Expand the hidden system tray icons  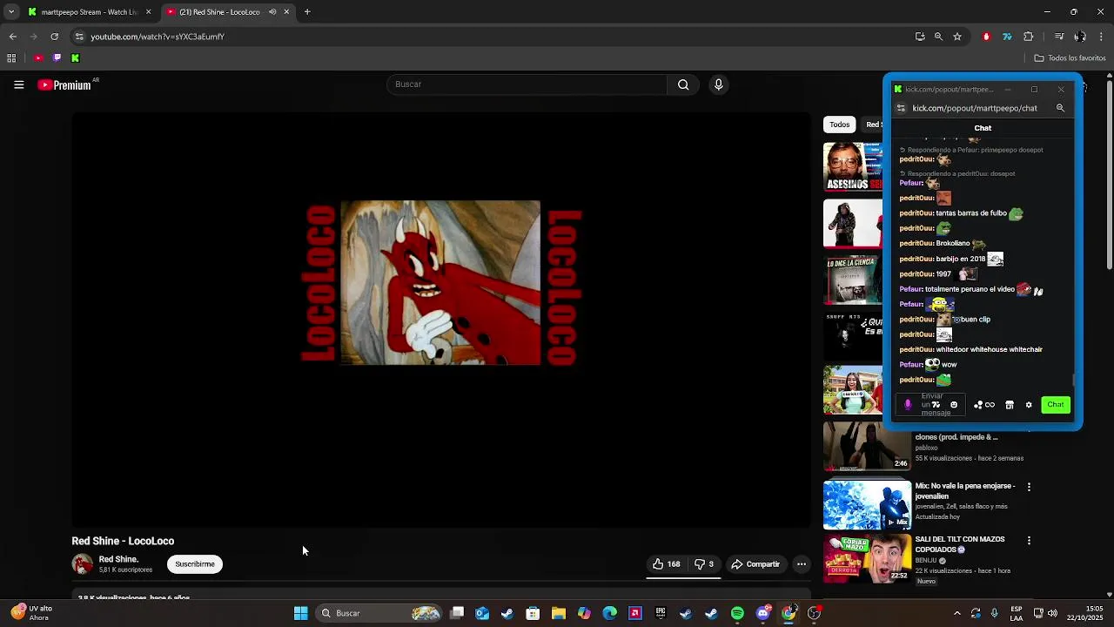956,613
